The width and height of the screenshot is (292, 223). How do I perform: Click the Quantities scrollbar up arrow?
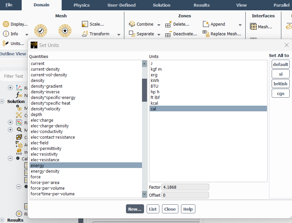(x=144, y=64)
